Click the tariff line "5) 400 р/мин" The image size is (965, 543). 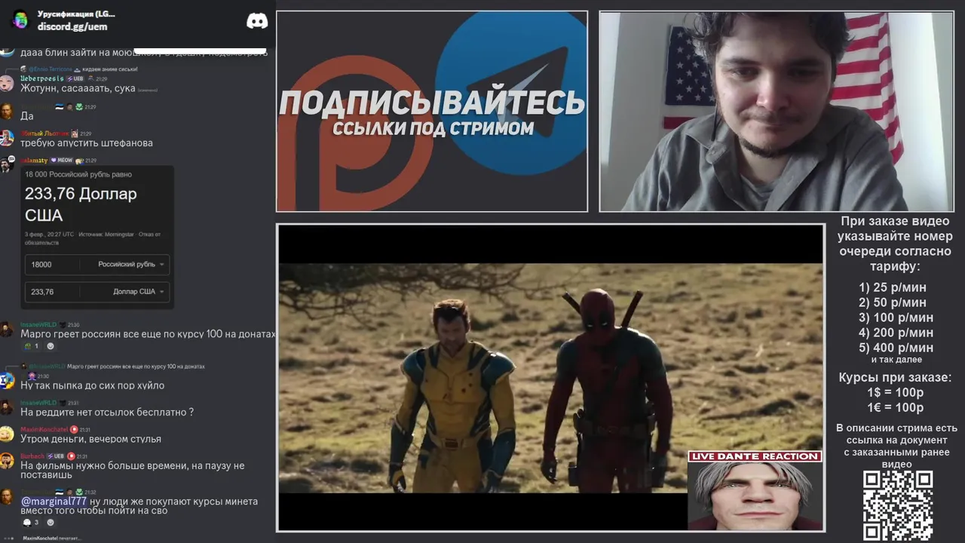(896, 348)
